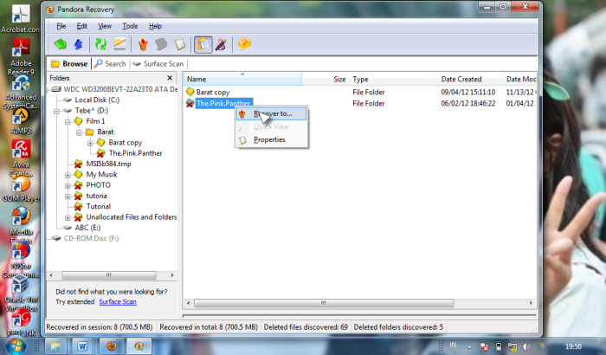Open the Help menu
The image size is (606, 355).
coord(155,26)
